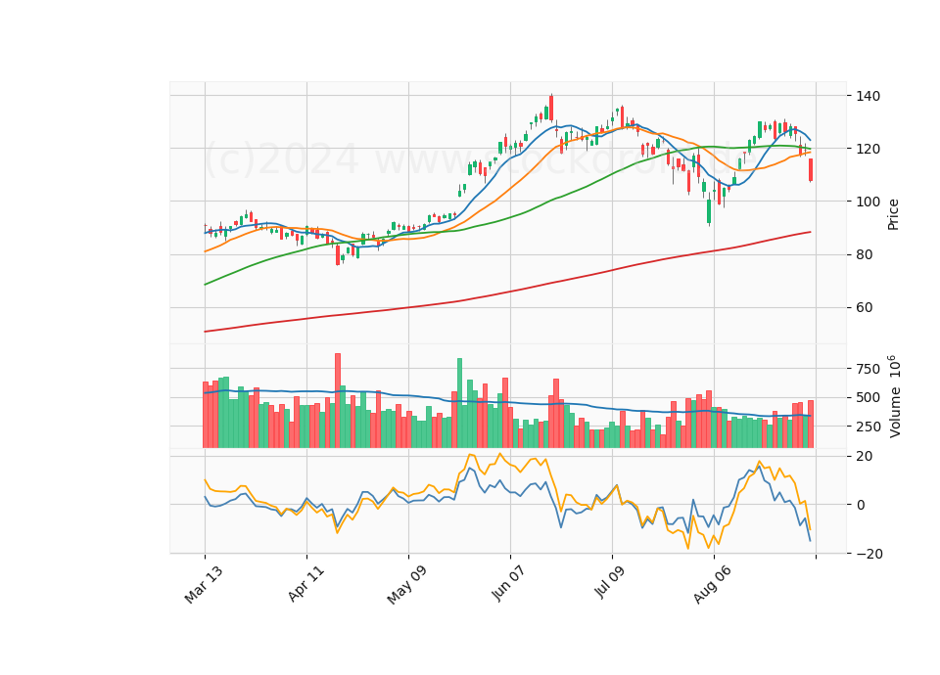940x675 pixels.
Task: Pick the 'Aug 06' x-axis label
Action: click(712, 585)
